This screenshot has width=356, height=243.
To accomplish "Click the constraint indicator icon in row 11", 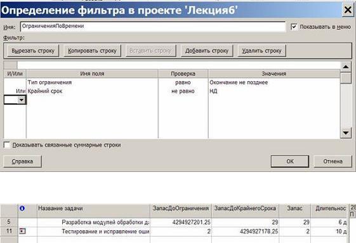I will tap(22, 231).
